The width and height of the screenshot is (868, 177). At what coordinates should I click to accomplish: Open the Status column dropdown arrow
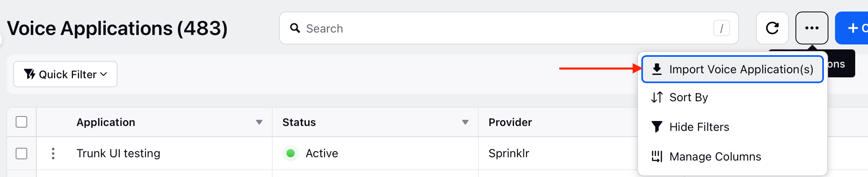click(465, 122)
